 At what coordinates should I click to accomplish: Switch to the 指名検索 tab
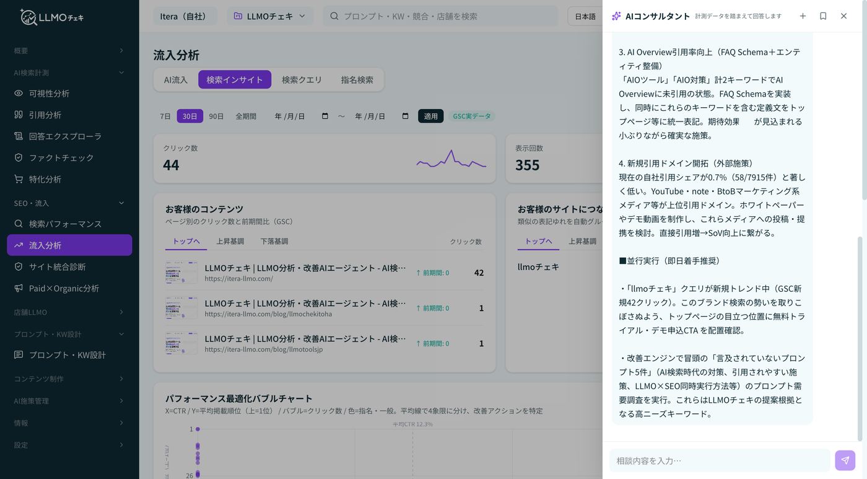pyautogui.click(x=357, y=80)
